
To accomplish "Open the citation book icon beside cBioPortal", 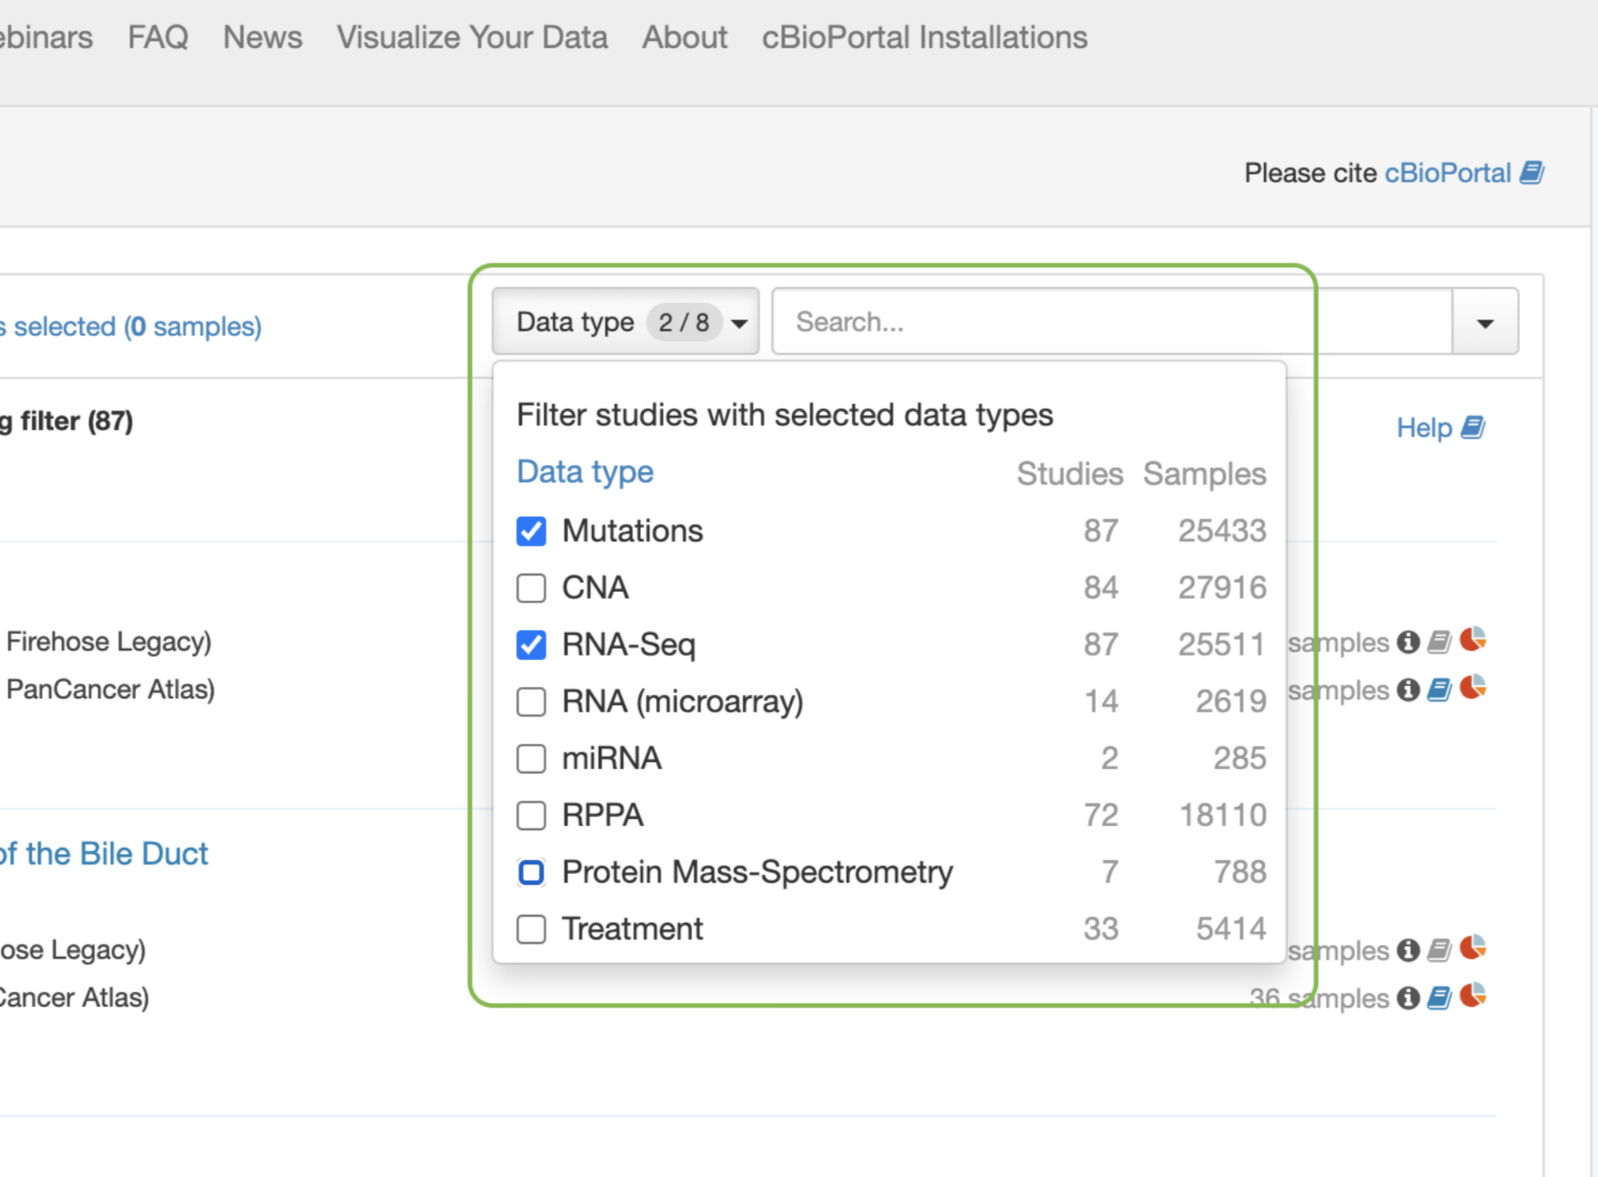I will click(1532, 173).
